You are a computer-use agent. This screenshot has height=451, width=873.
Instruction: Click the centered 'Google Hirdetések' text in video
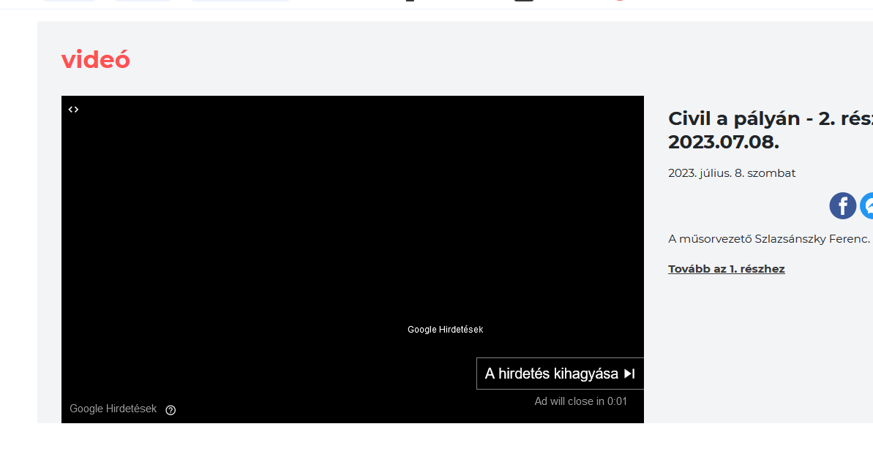(x=446, y=330)
